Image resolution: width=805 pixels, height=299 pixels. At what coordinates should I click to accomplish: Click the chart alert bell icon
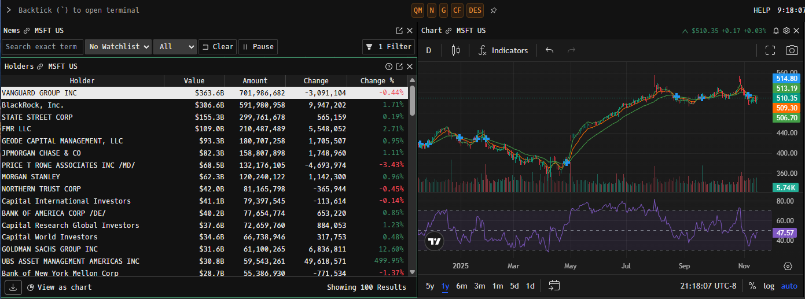point(776,31)
